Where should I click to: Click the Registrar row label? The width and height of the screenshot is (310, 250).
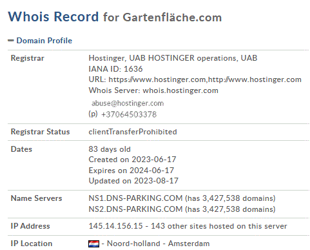[x=28, y=58]
